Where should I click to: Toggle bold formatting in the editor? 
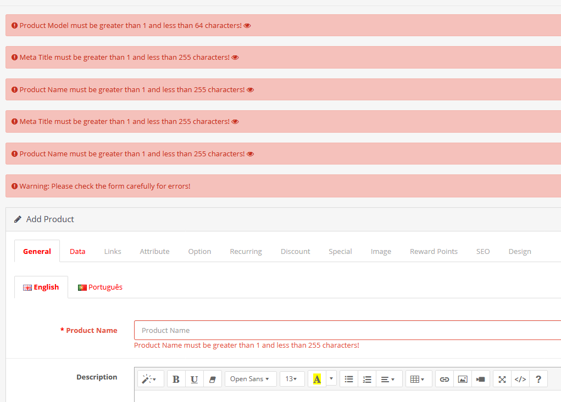(176, 379)
